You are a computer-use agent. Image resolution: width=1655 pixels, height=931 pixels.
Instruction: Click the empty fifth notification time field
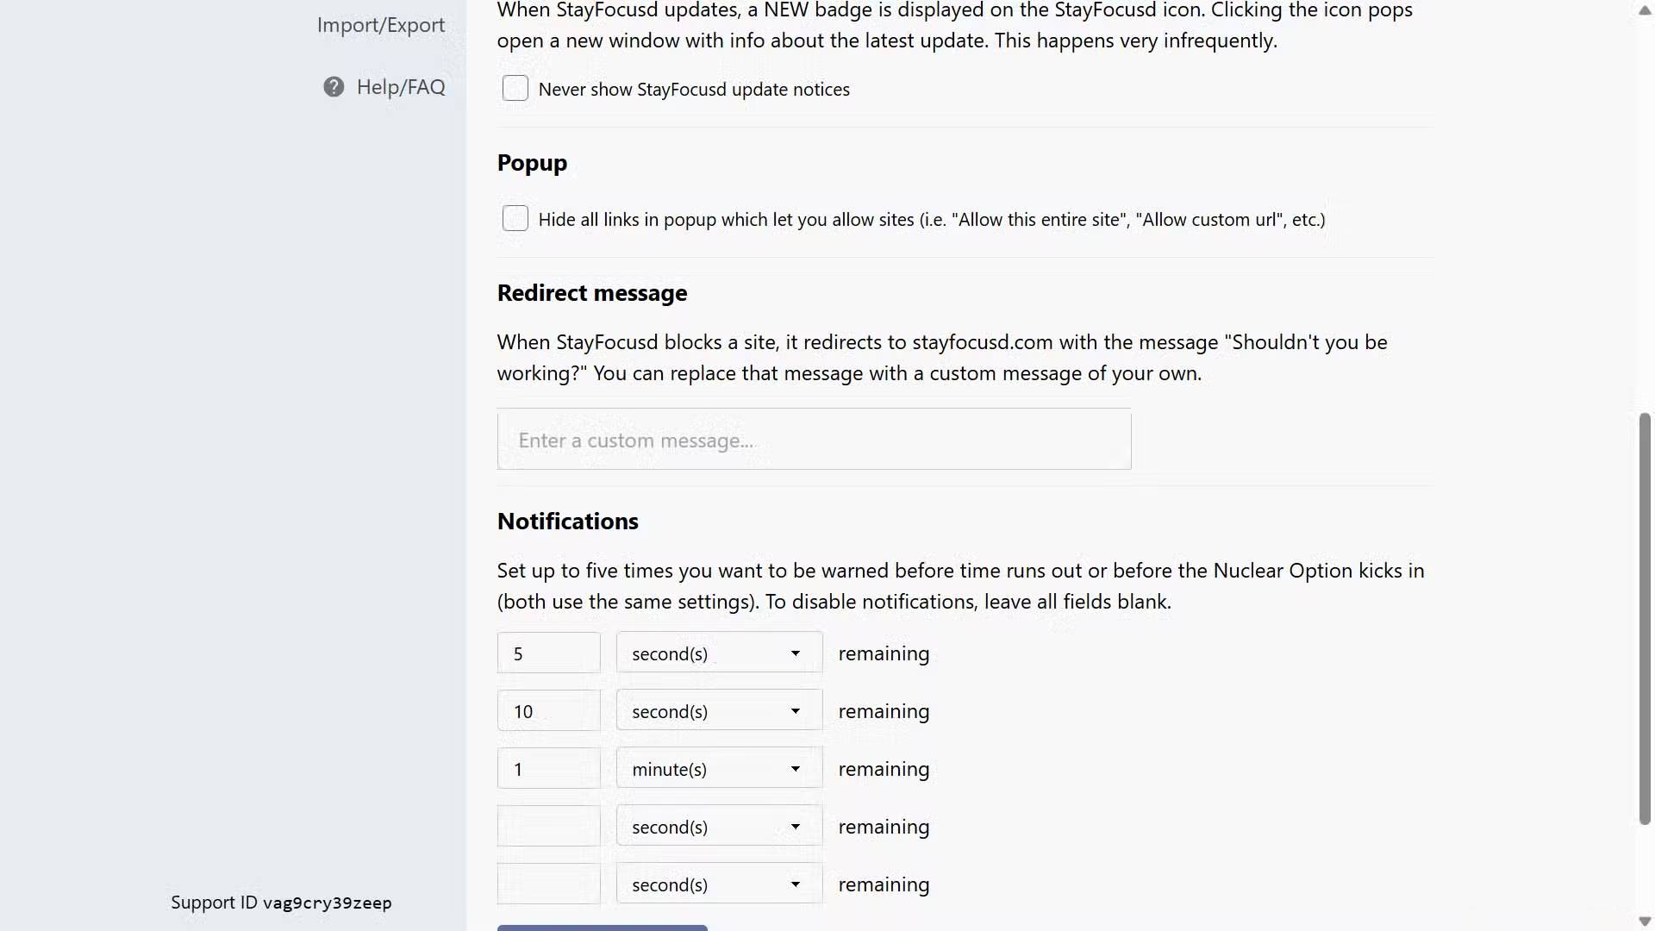pos(549,884)
